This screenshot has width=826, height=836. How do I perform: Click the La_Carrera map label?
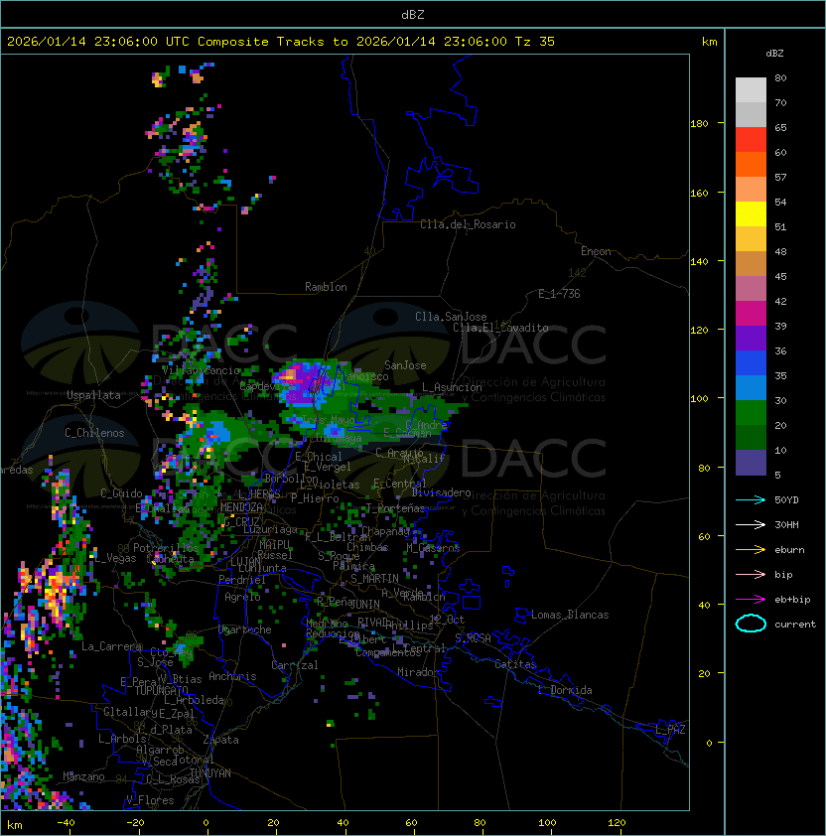click(112, 646)
